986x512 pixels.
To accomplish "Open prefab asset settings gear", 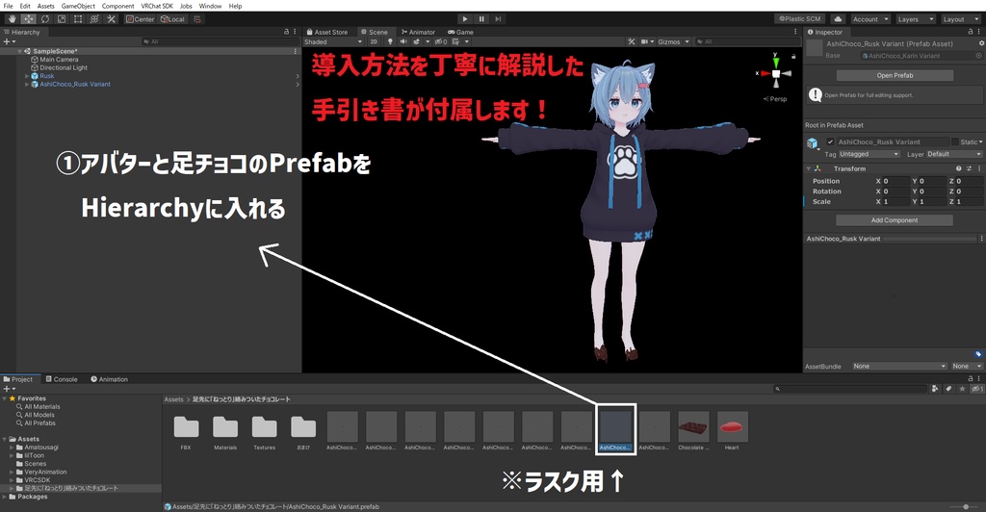I will point(981,43).
